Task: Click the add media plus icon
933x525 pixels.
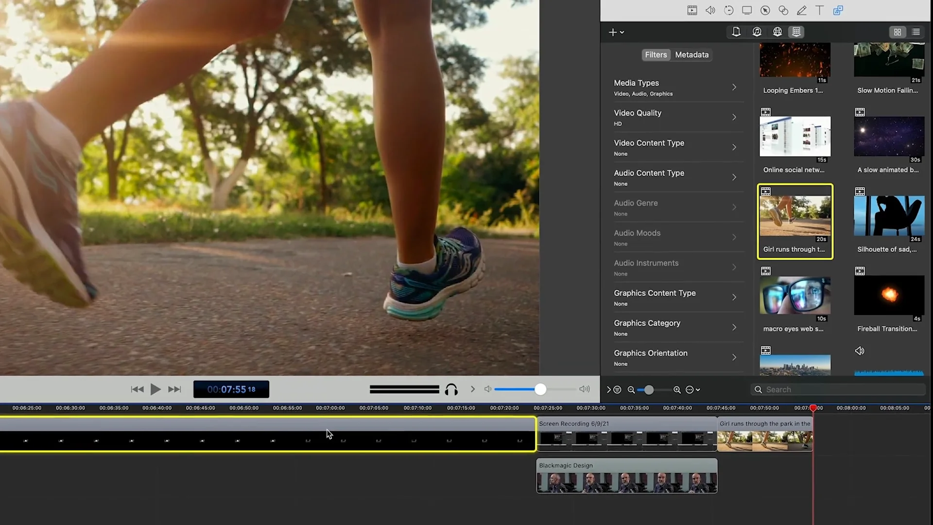Action: click(x=613, y=32)
